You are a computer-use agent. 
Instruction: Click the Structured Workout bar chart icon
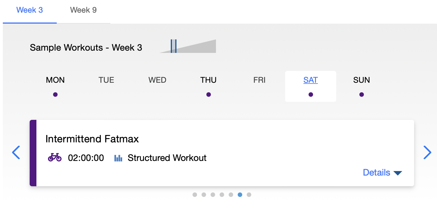tap(118, 158)
